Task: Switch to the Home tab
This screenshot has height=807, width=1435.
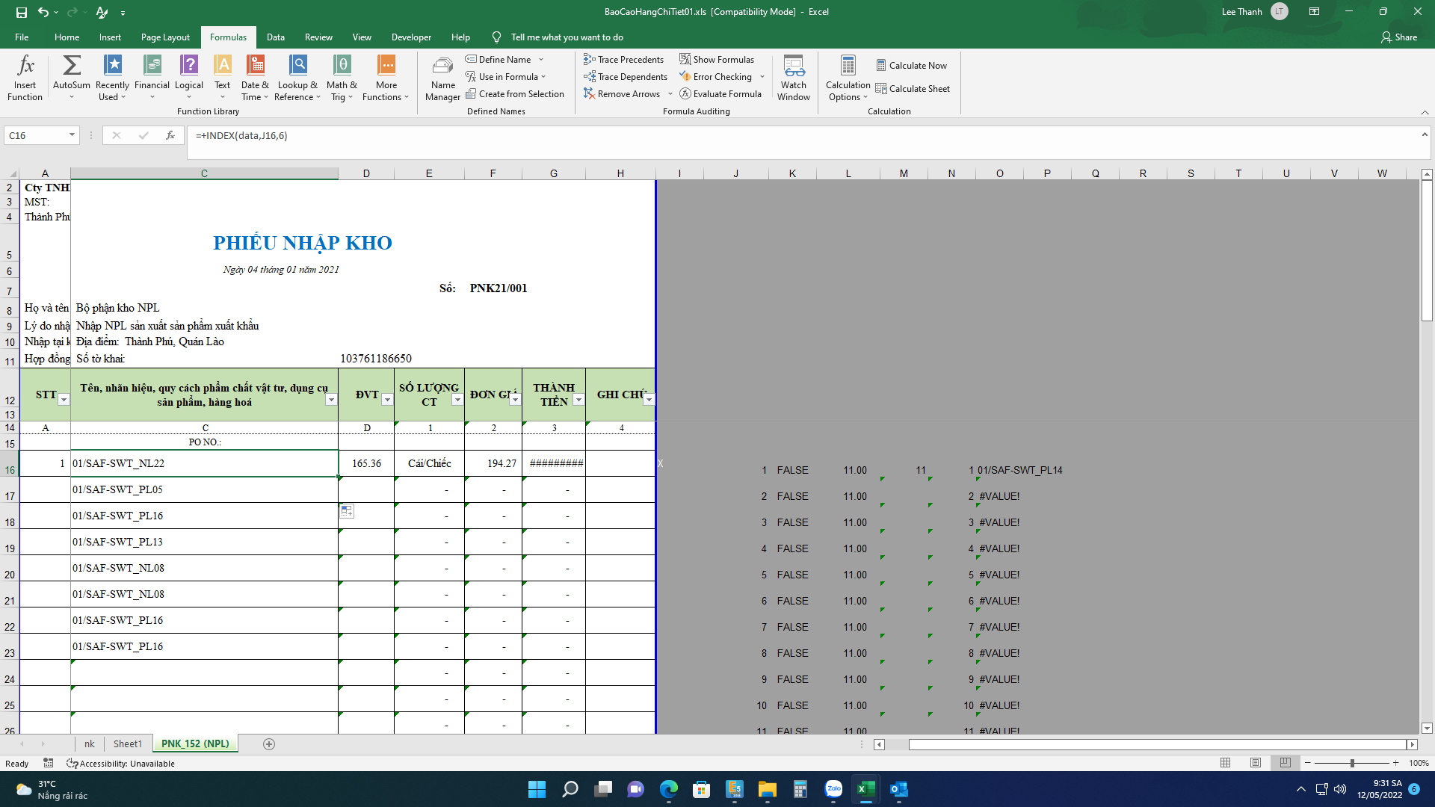Action: tap(67, 37)
